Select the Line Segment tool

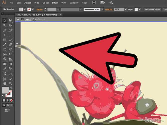tap(10, 35)
